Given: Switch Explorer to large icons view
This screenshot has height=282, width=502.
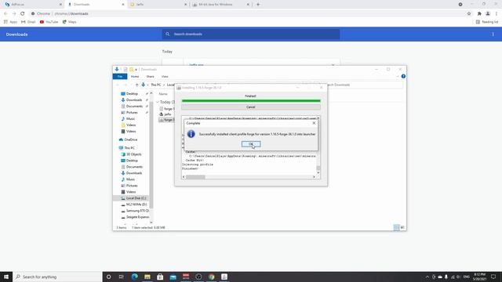Looking at the screenshot, I should click(x=402, y=227).
